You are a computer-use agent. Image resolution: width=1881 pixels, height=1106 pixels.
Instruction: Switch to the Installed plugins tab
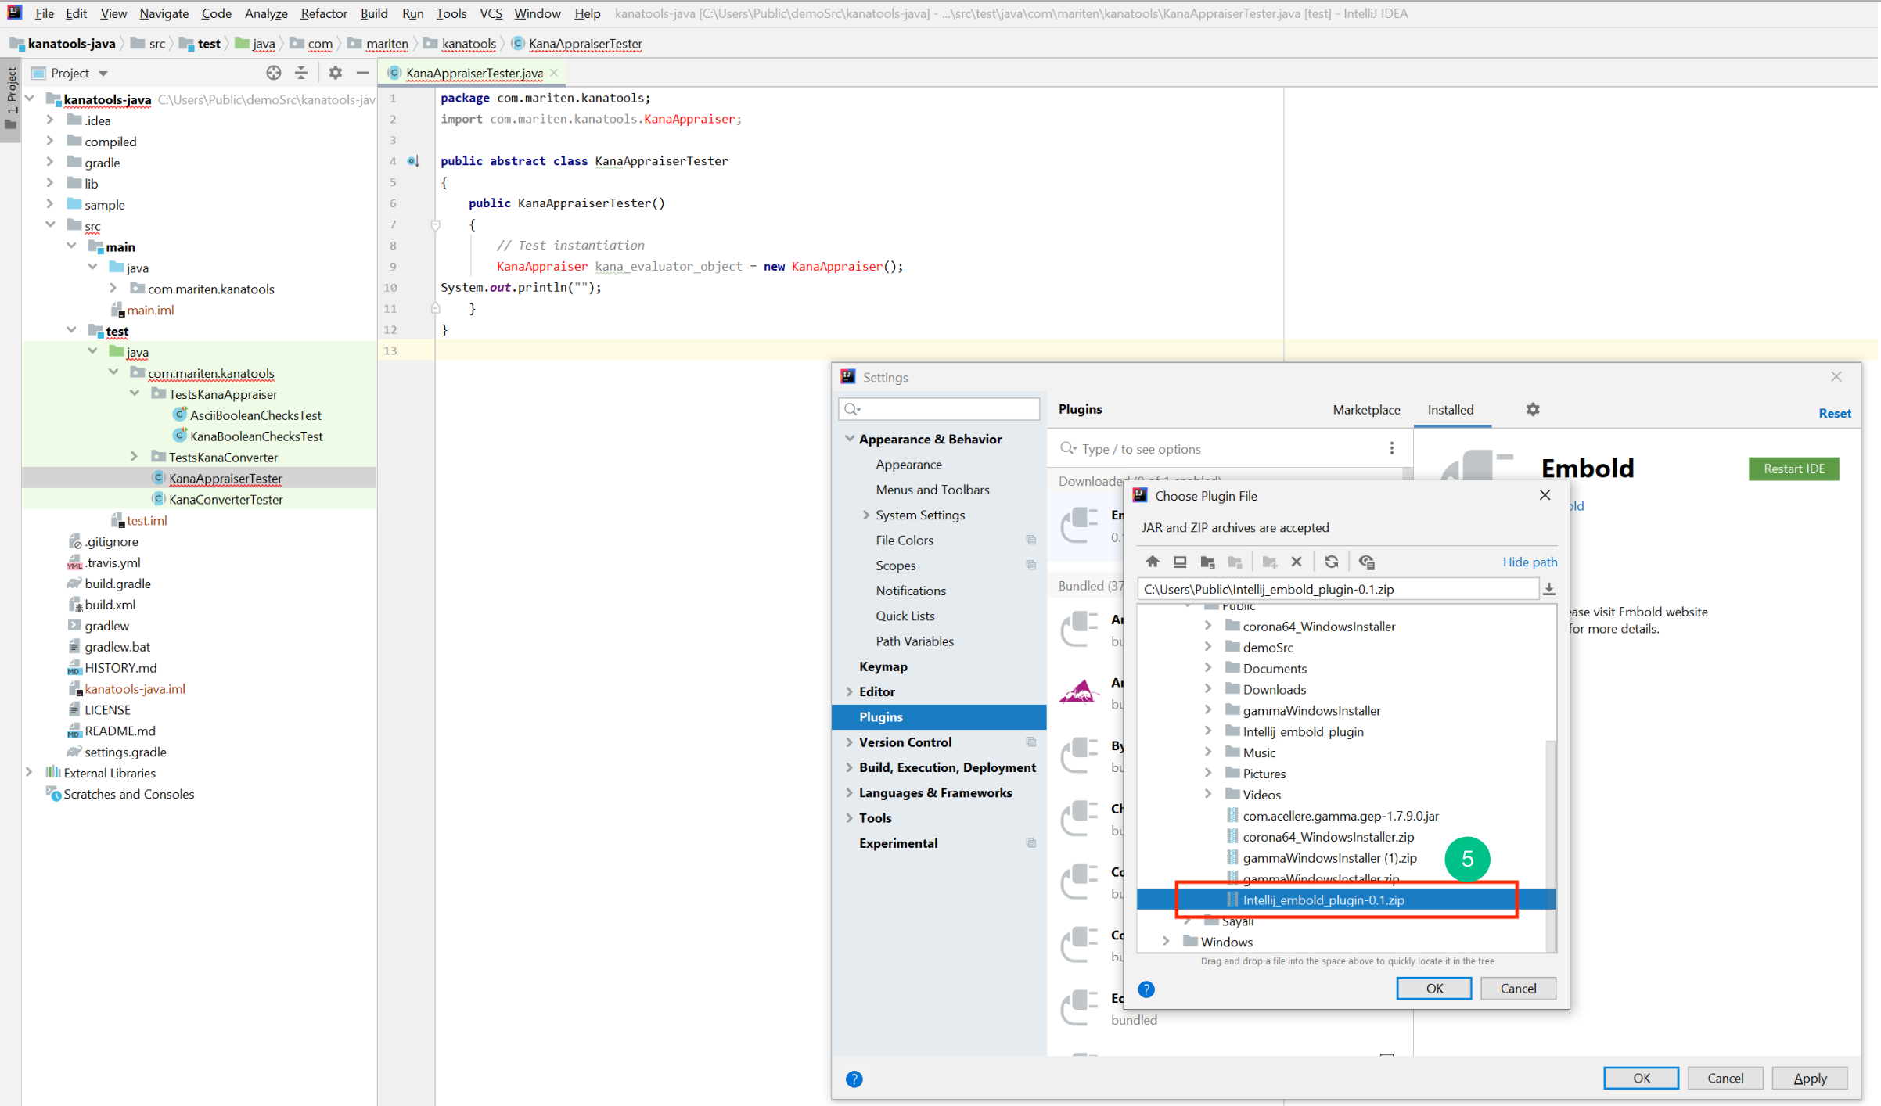coord(1451,409)
